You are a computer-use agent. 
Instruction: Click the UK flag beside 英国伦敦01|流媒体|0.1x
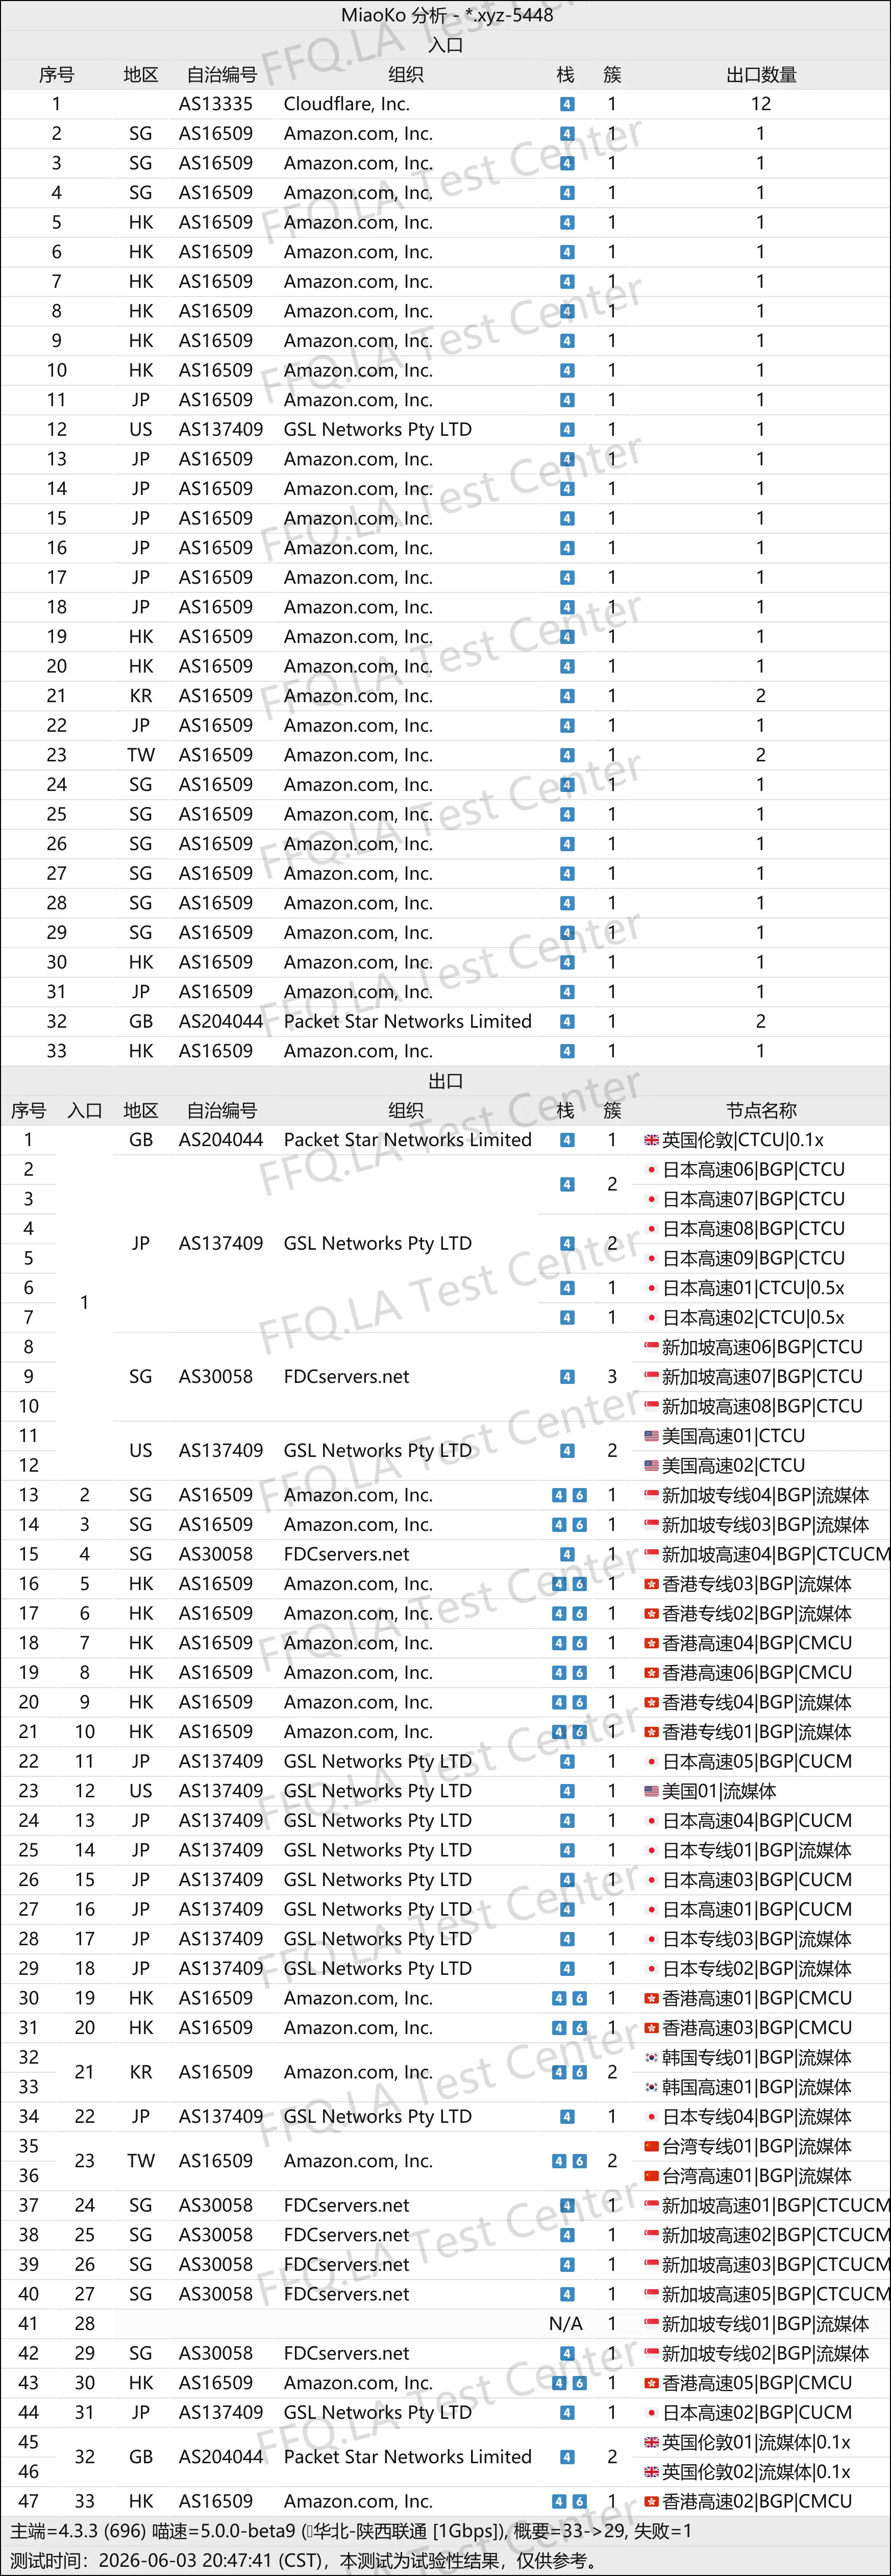651,2442
